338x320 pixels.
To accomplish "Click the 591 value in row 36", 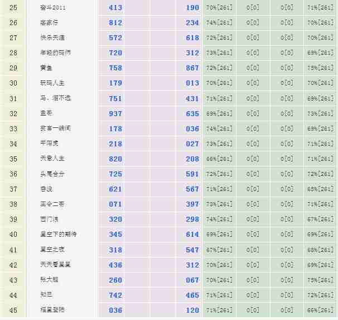I will click(x=192, y=174).
